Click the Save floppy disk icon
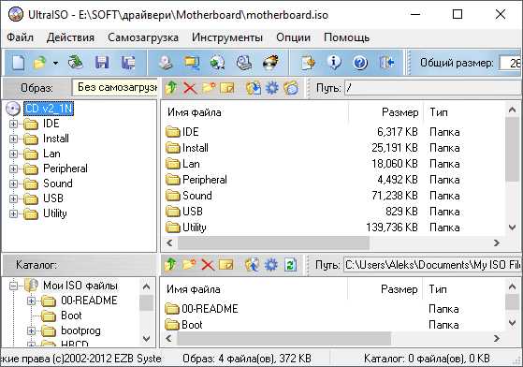The height and width of the screenshot is (367, 523). tap(102, 63)
